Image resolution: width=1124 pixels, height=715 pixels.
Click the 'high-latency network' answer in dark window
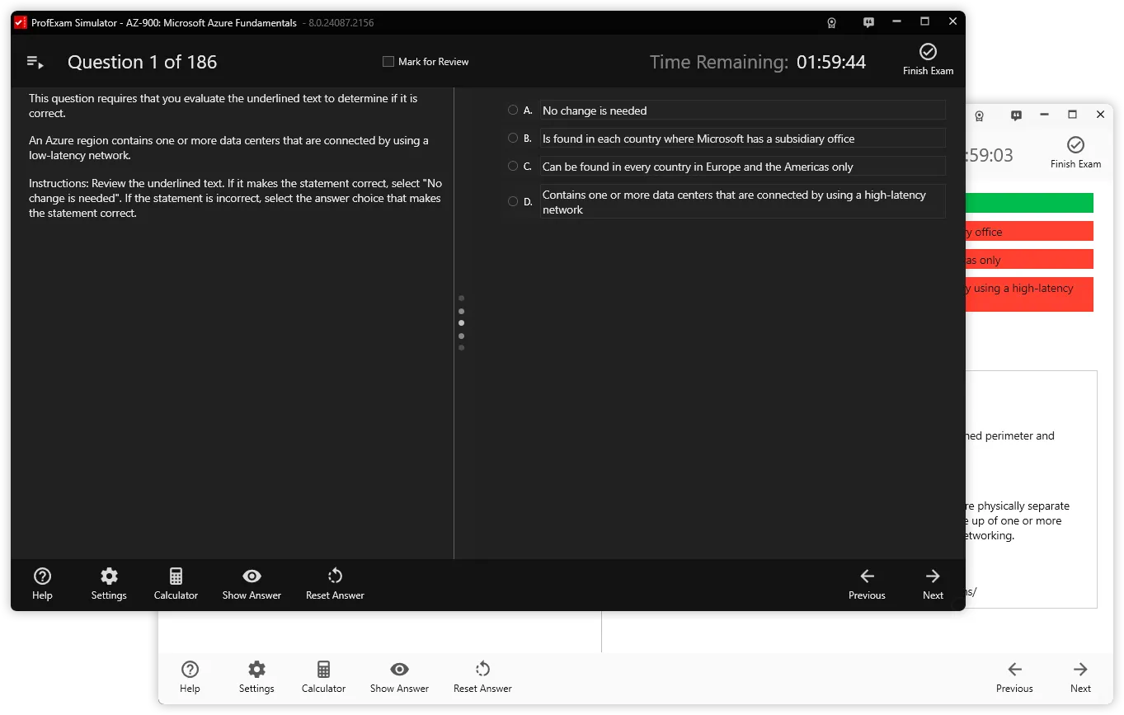tap(742, 202)
